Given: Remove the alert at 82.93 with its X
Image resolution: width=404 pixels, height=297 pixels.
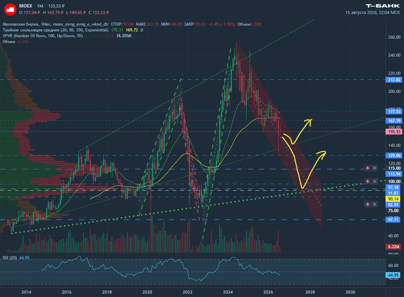Looking at the screenshot, I should coord(375,204).
